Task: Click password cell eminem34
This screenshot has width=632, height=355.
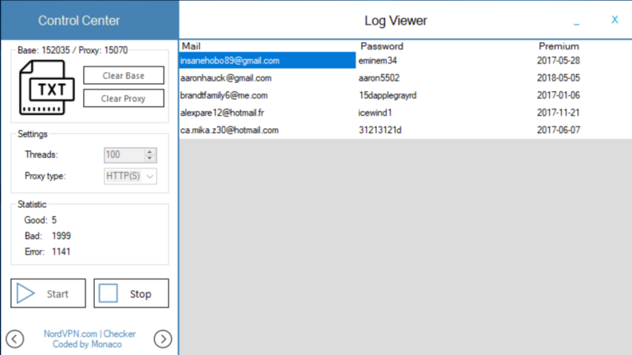Action: [378, 60]
